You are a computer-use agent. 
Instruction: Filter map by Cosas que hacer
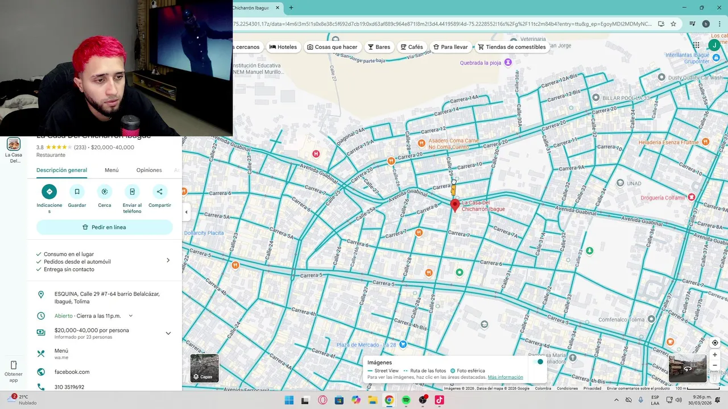coord(332,47)
